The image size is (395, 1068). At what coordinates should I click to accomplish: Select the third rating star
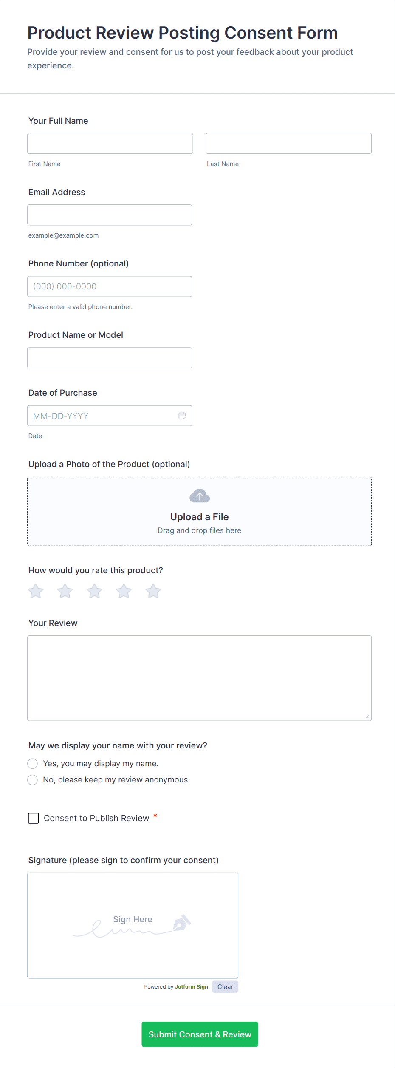tap(94, 591)
